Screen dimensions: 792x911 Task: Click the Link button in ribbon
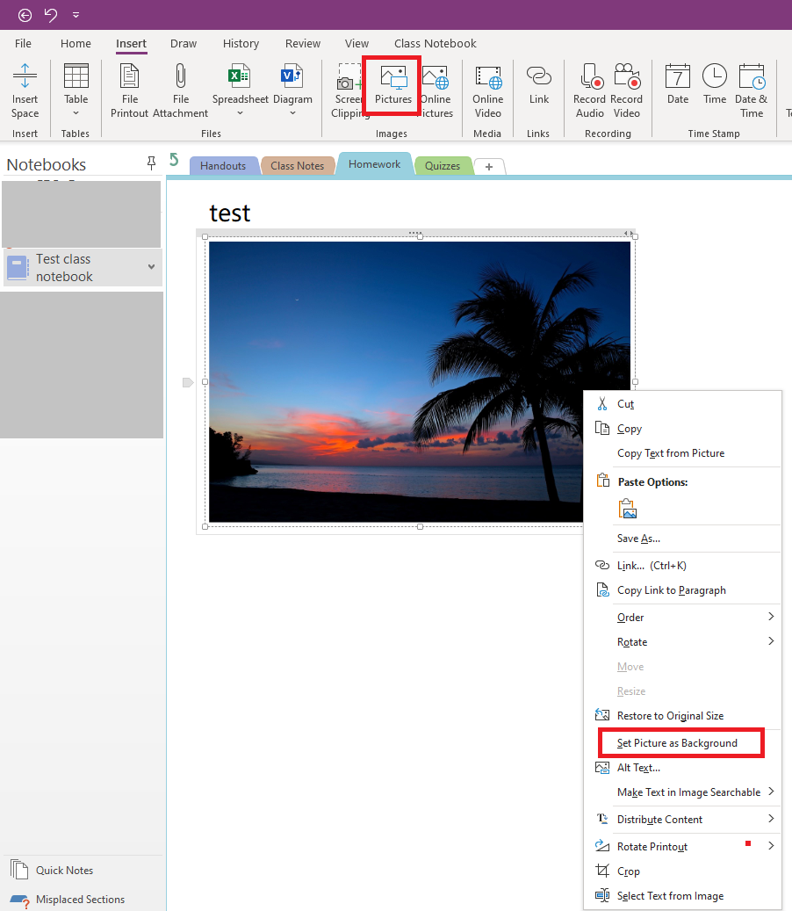click(x=539, y=86)
